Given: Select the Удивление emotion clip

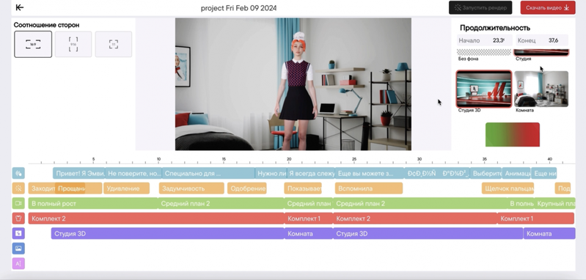Looking at the screenshot, I should (x=126, y=188).
